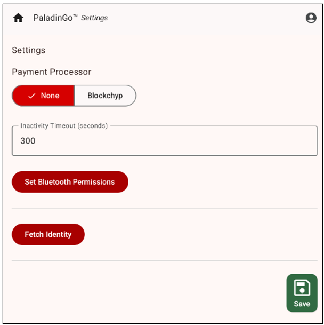Click the PaladinGo app title
The width and height of the screenshot is (324, 325).
click(x=53, y=18)
